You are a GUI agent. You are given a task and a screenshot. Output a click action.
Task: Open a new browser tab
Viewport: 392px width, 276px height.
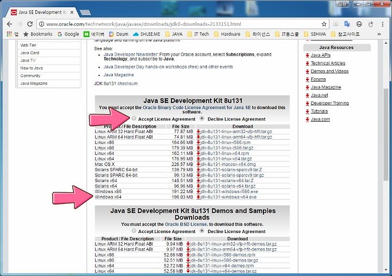click(x=85, y=12)
